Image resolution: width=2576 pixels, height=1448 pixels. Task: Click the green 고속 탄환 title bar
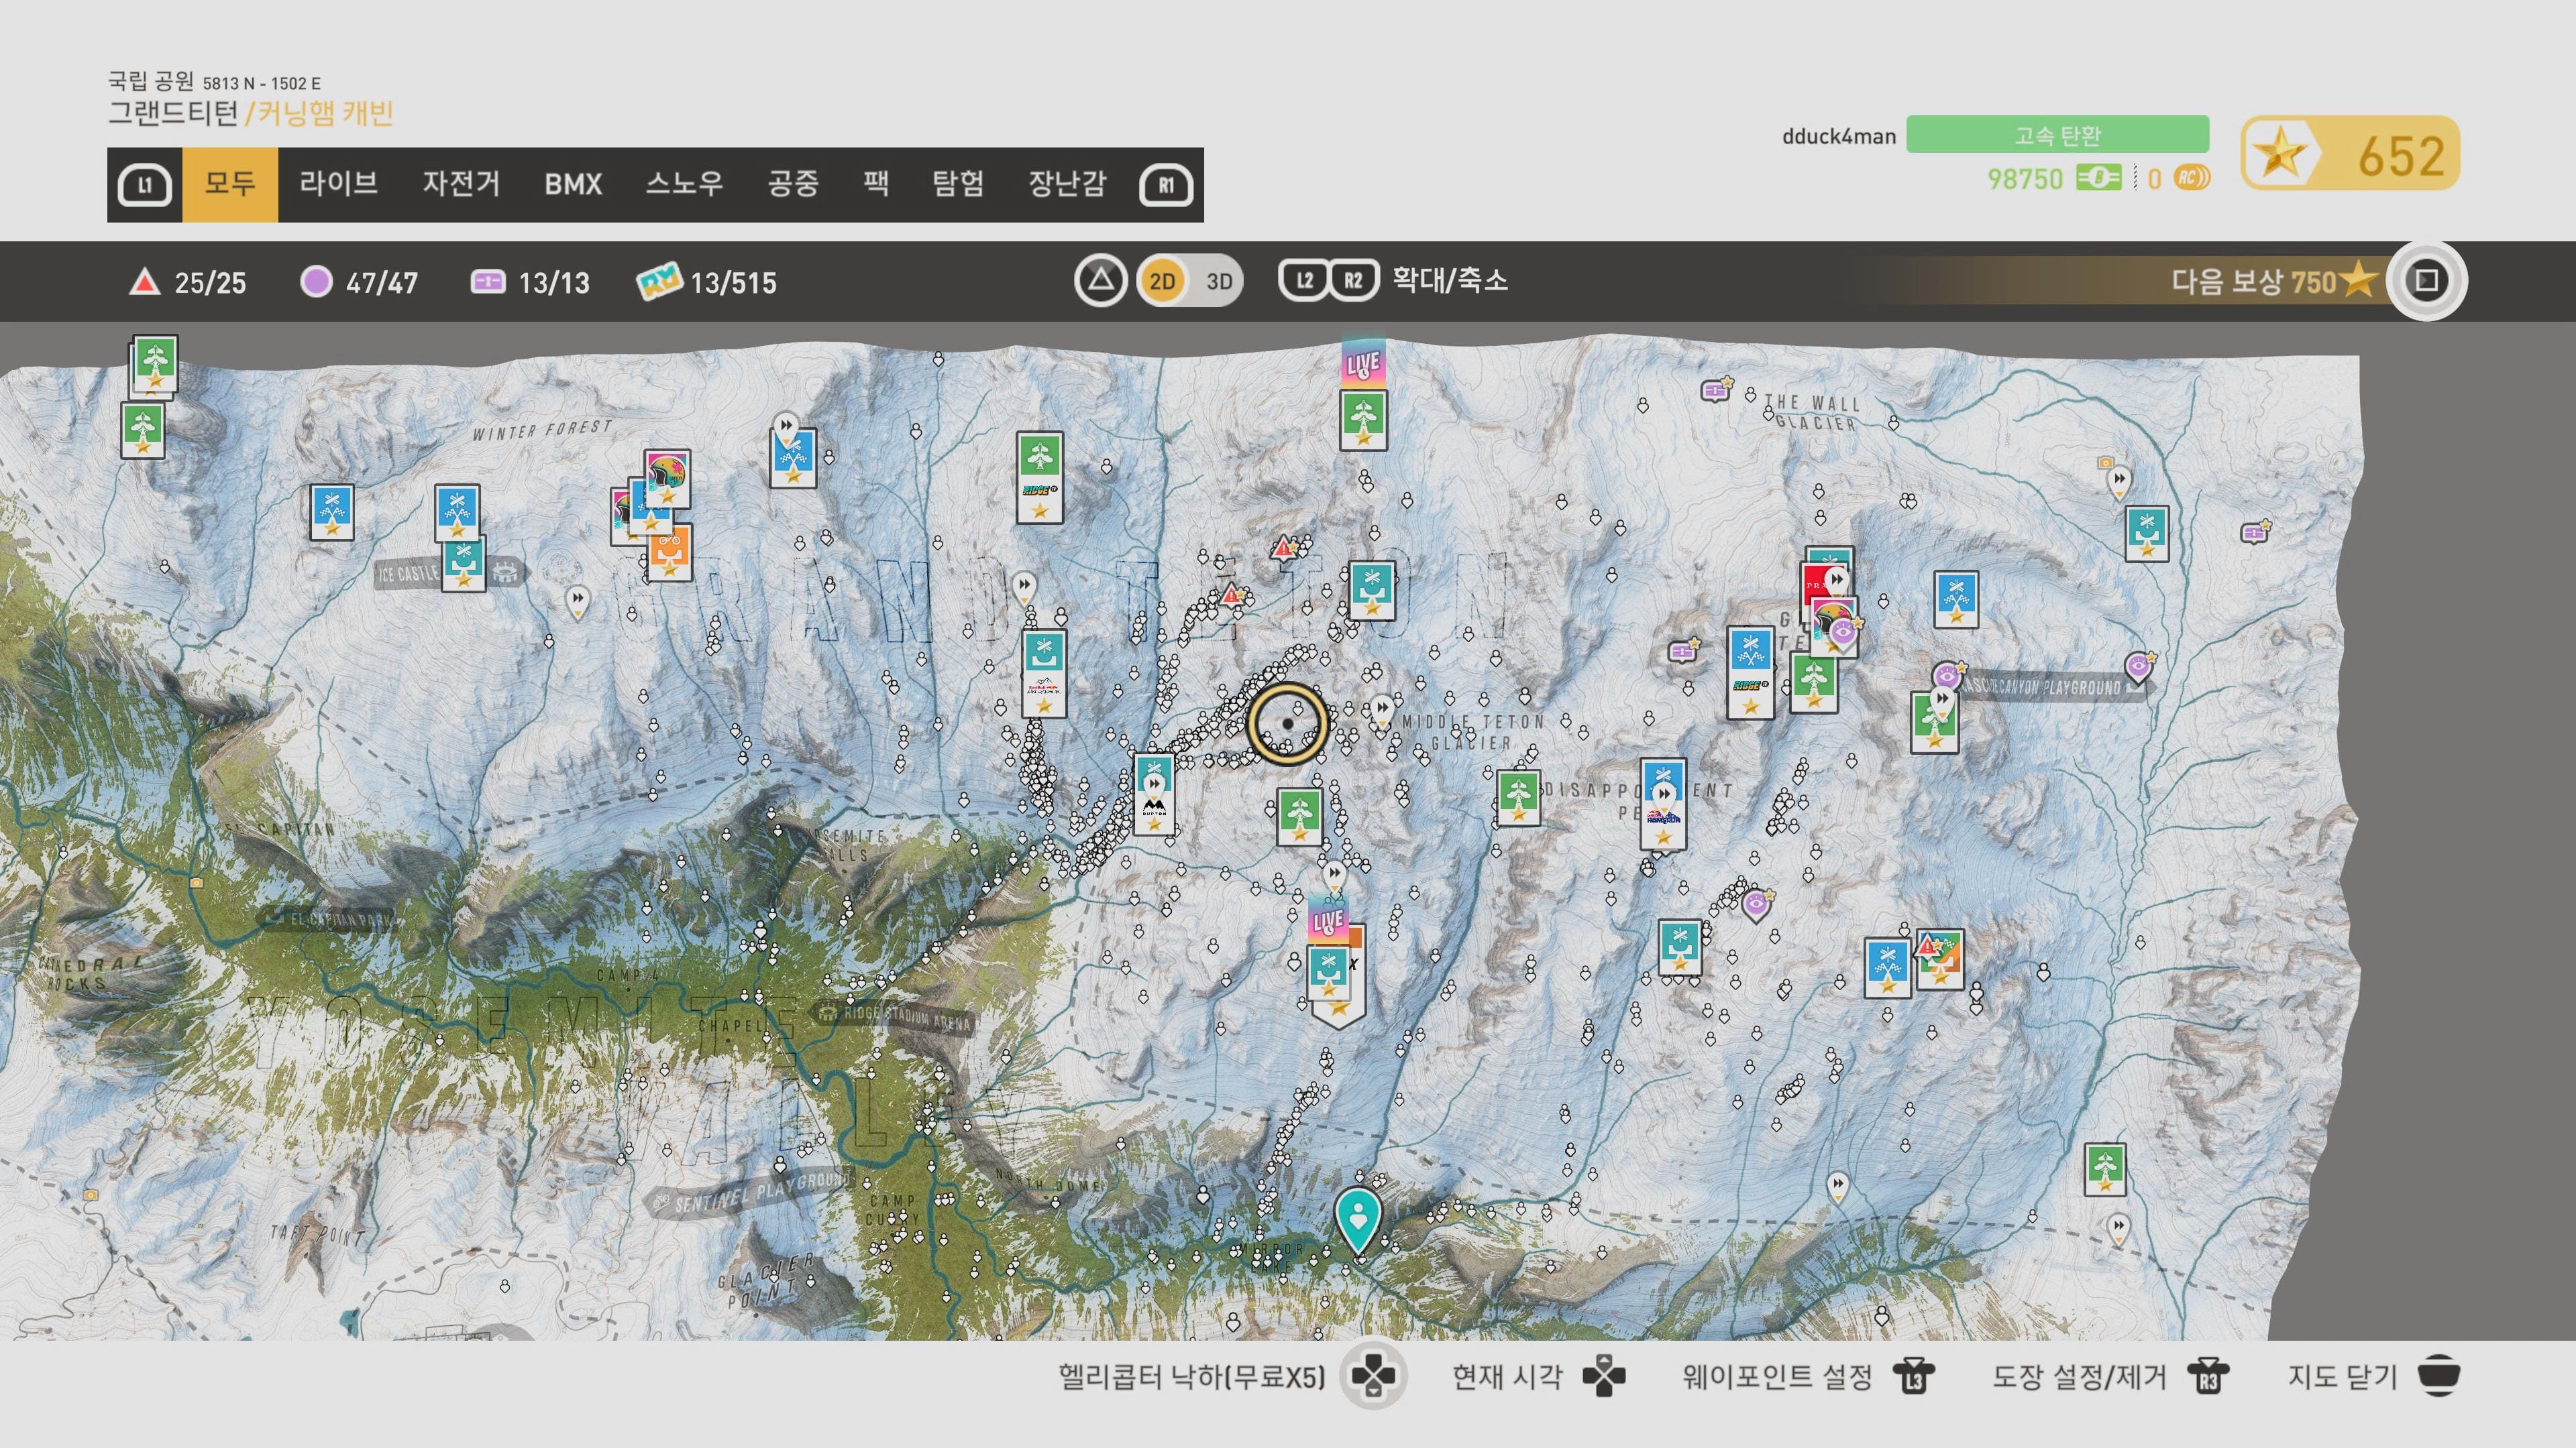point(2057,134)
